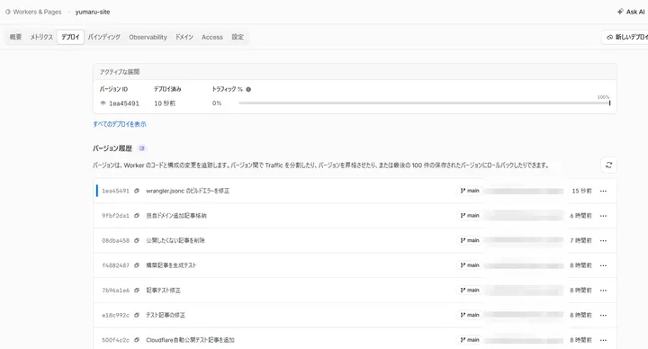Image resolution: width=648 pixels, height=349 pixels.
Task: Select テスト記事の修正 version
Action: pyautogui.click(x=166, y=315)
